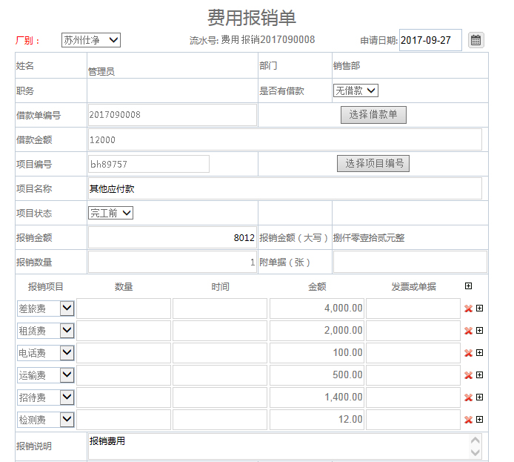Delete the 租赁费 expense row
Viewport: 514px width, 462px height.
(x=468, y=331)
